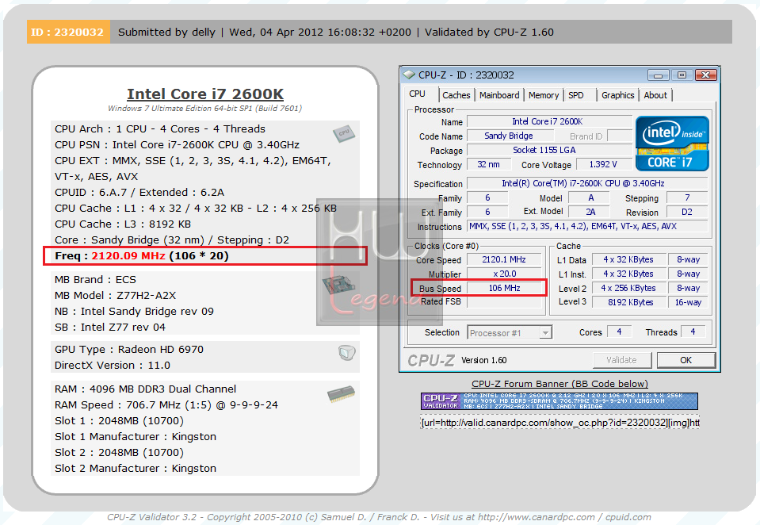Click the CPU-Z Version 1.60 label
760x525 pixels.
483,360
